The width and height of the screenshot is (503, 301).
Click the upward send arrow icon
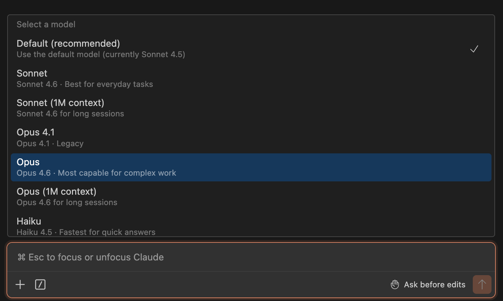(x=482, y=284)
